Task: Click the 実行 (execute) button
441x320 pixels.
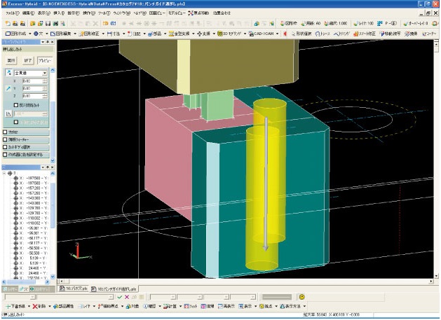Action: [x=11, y=61]
